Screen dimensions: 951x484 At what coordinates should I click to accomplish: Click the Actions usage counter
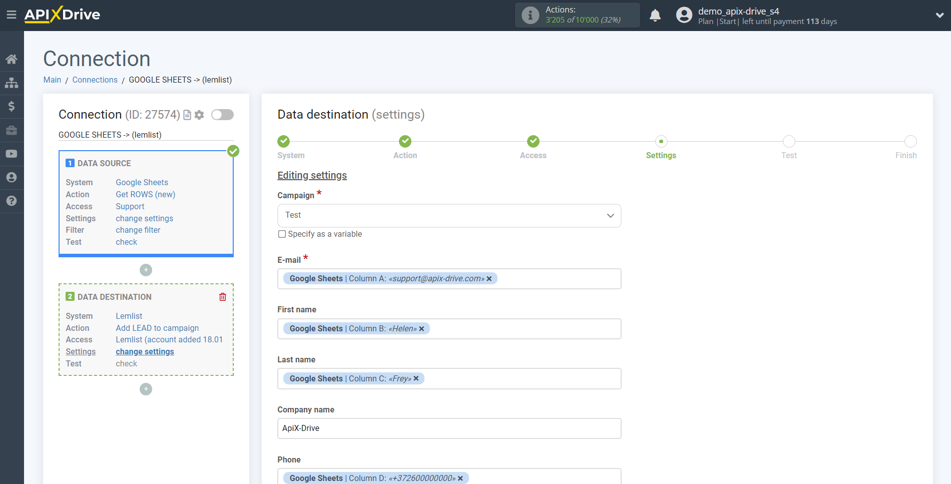click(578, 15)
